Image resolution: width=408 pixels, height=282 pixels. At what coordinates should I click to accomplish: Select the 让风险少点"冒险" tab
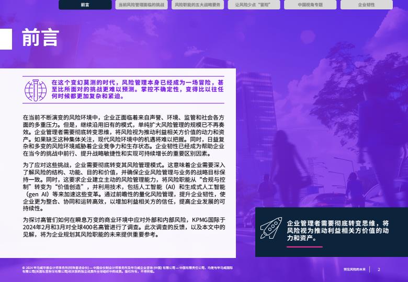click(254, 5)
